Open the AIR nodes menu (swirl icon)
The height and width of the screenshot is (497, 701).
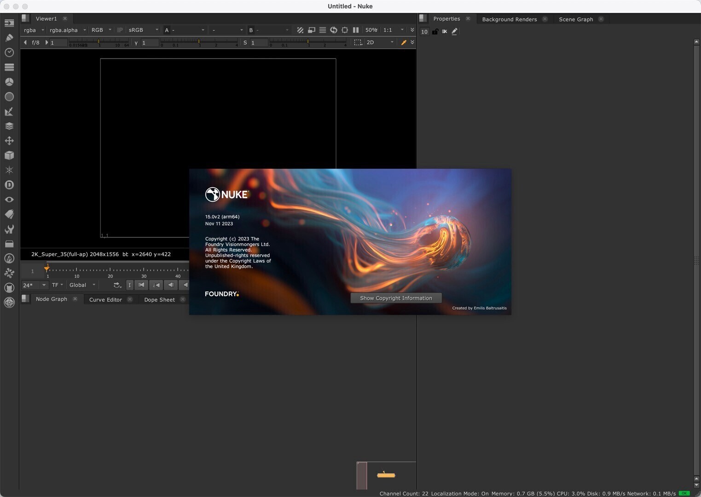9,273
